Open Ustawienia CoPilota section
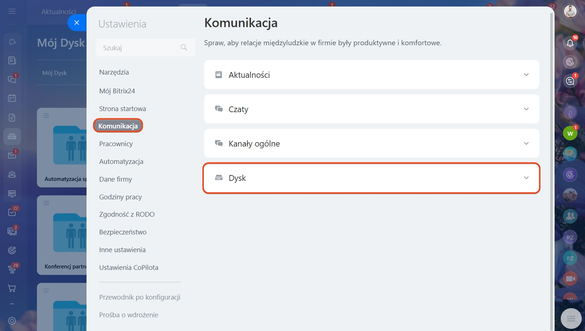 pos(129,267)
